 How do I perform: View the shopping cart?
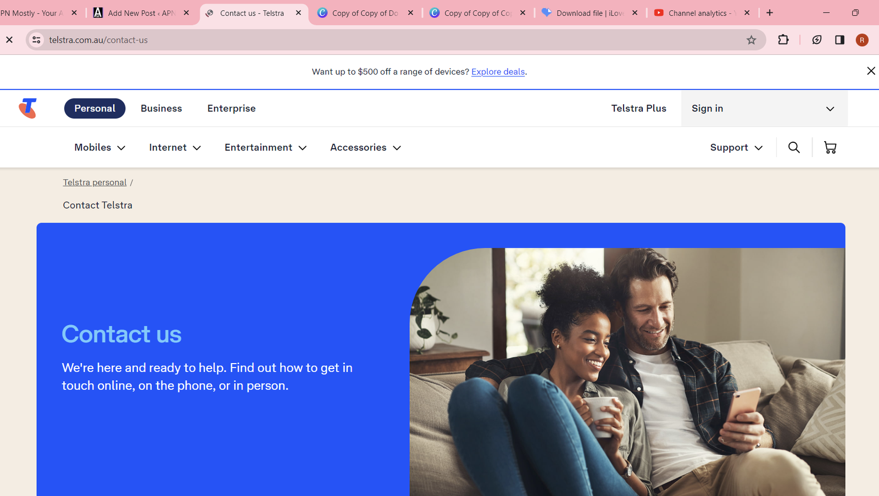830,147
